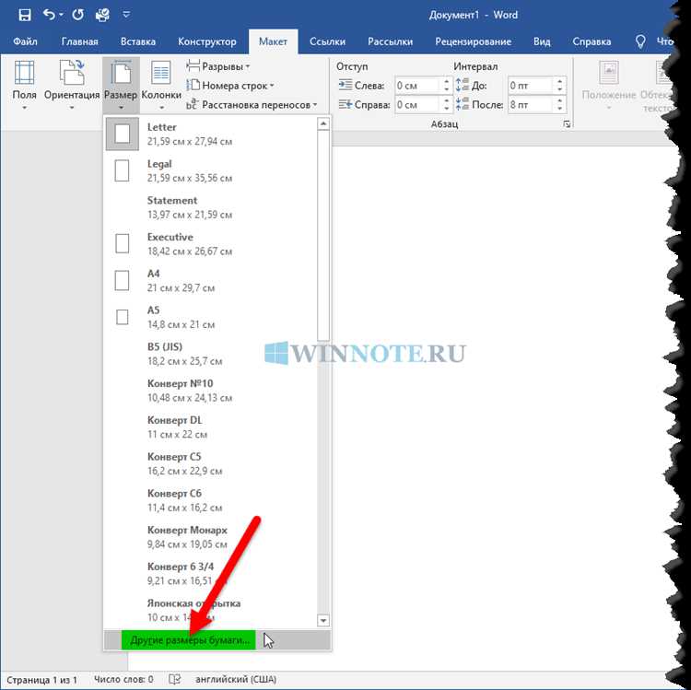
Task: Select the B5 (JIS) paper size
Action: (x=211, y=354)
